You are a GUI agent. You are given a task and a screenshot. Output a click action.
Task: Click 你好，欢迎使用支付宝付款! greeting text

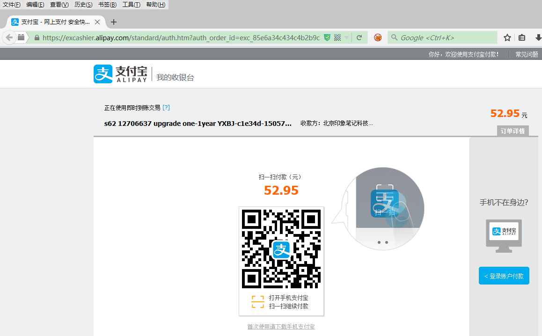[x=463, y=54]
